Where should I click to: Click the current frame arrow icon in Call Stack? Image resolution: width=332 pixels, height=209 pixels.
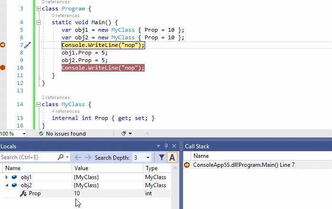point(187,165)
